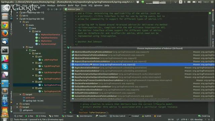Click the implementations gutter icon on line 35

click(68, 47)
